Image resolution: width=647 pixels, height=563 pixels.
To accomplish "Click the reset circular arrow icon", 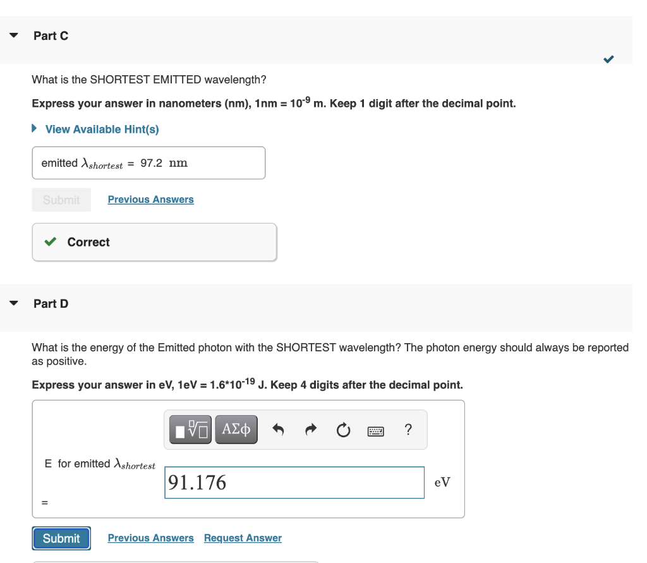I will click(x=343, y=430).
